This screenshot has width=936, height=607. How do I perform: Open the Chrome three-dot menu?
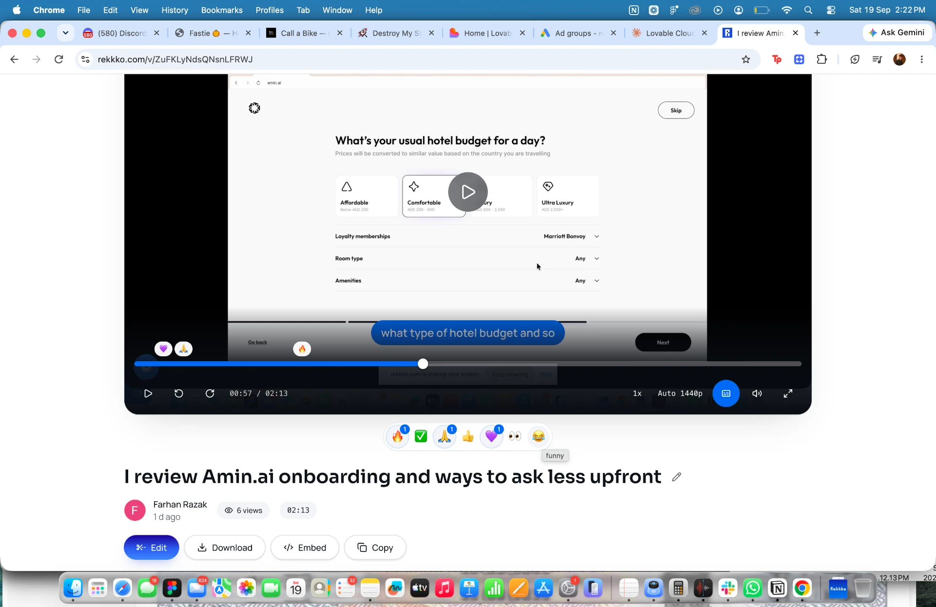coord(921,59)
